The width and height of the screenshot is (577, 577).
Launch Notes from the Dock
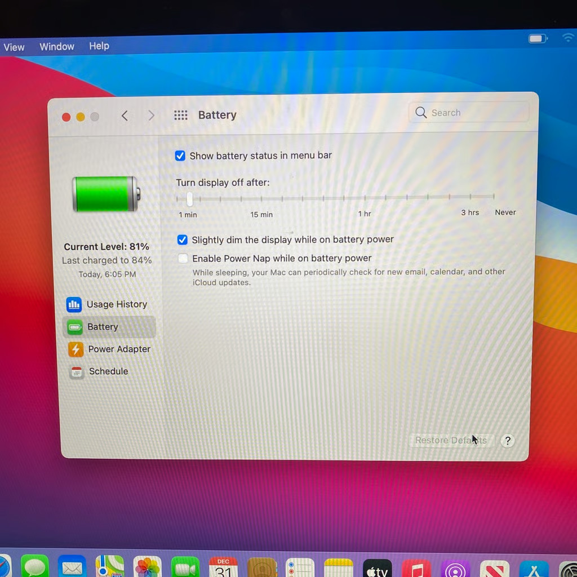click(339, 568)
